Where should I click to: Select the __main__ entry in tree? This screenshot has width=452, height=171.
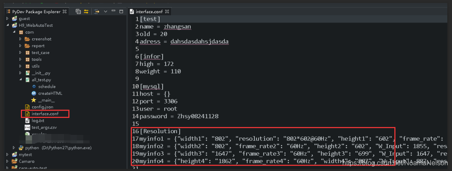click(47, 100)
